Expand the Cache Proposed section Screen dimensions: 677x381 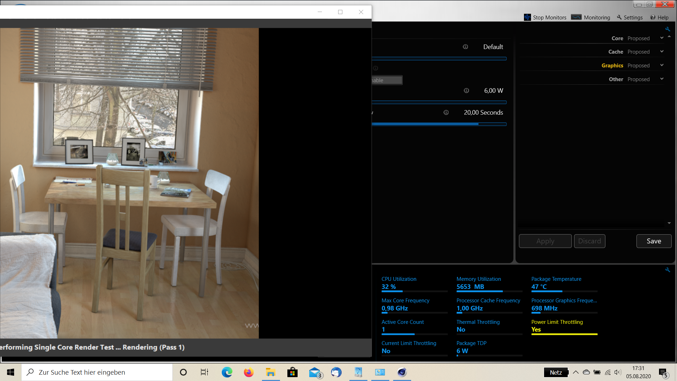pyautogui.click(x=662, y=52)
